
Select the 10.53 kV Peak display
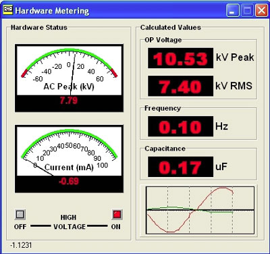pos(180,58)
